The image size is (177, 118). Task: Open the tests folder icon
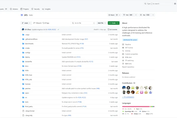pyautogui.click(x=23, y=102)
